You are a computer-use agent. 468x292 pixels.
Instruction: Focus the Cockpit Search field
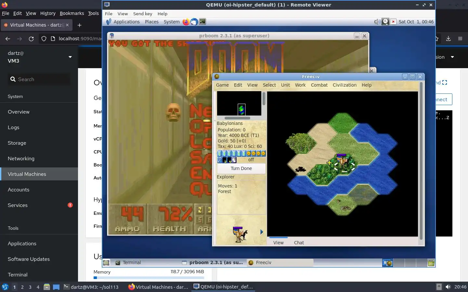[39, 79]
